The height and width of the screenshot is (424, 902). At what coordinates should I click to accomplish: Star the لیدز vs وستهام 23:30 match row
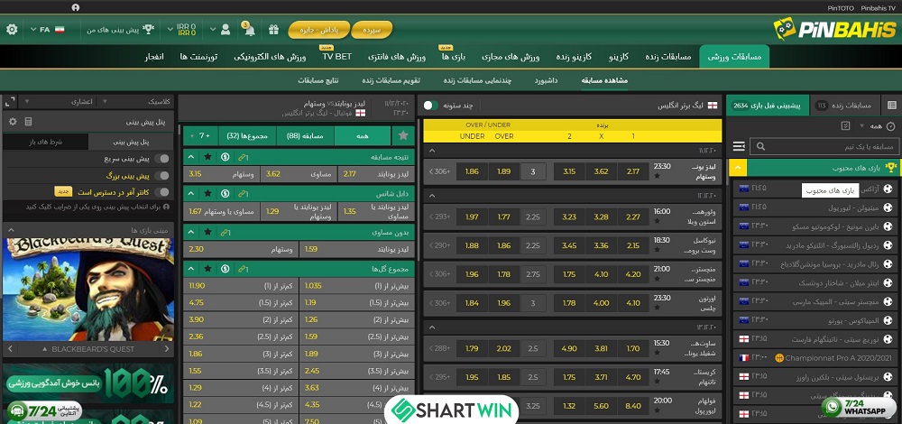pyautogui.click(x=657, y=176)
